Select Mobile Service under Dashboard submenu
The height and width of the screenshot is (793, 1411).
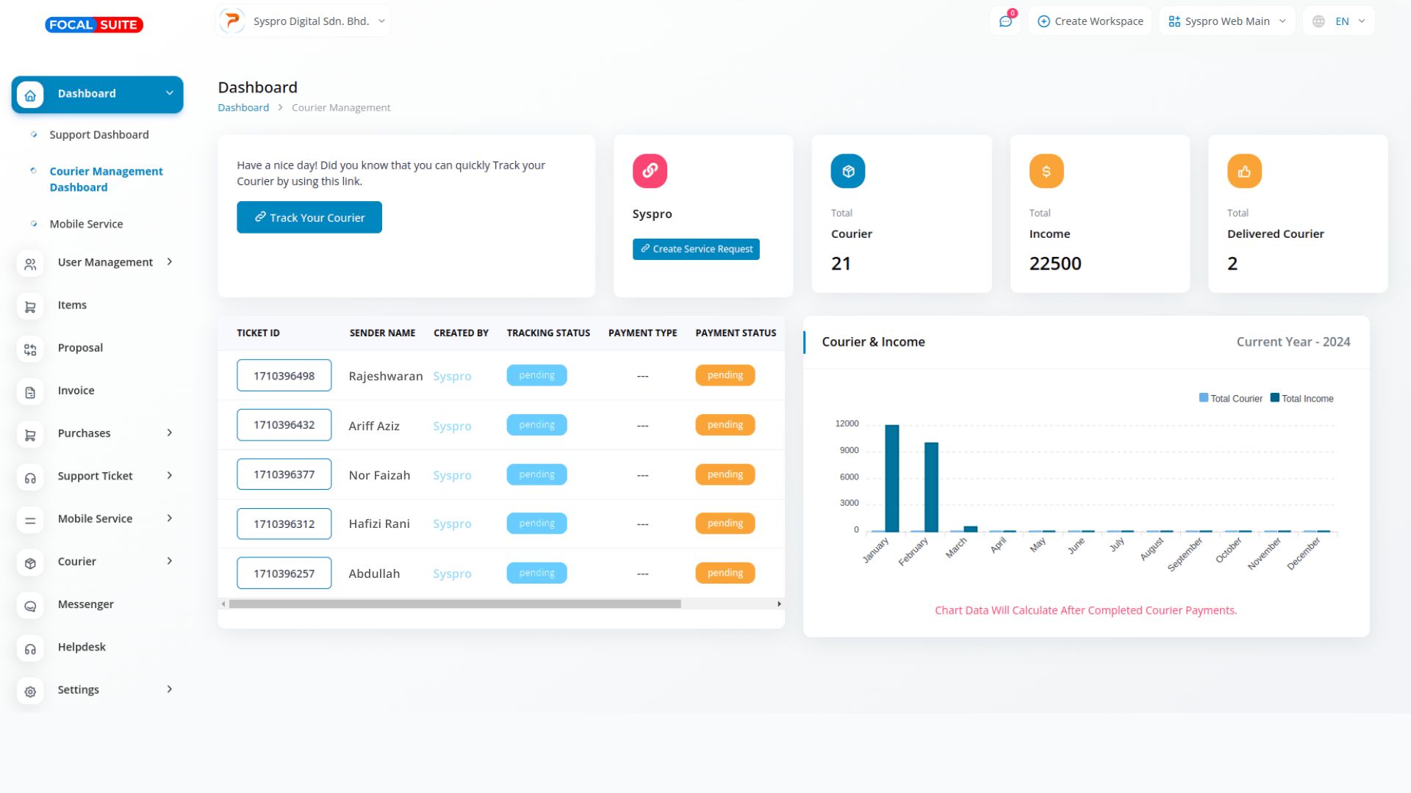point(86,225)
